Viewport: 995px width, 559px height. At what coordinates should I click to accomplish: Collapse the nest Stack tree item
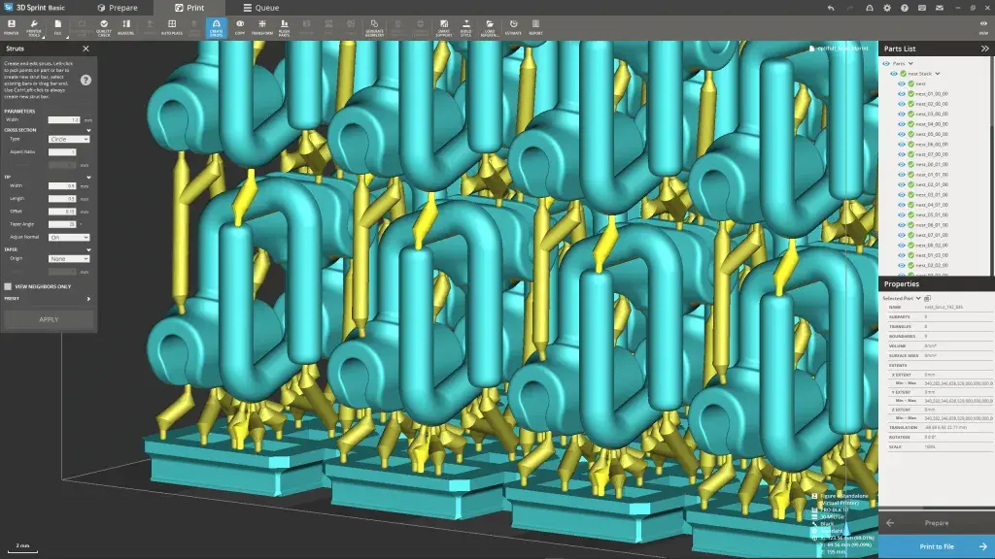click(938, 74)
